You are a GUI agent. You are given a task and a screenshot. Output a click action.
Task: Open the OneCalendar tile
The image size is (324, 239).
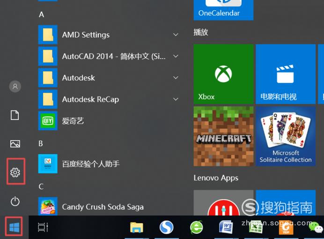[224, 10]
